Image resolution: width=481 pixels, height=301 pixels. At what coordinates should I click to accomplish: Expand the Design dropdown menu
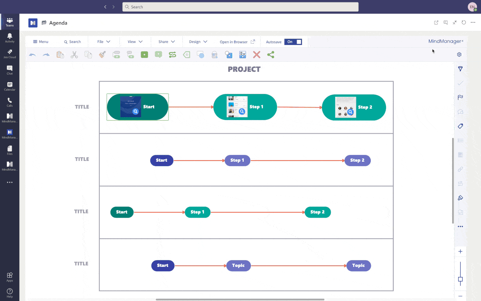click(198, 42)
